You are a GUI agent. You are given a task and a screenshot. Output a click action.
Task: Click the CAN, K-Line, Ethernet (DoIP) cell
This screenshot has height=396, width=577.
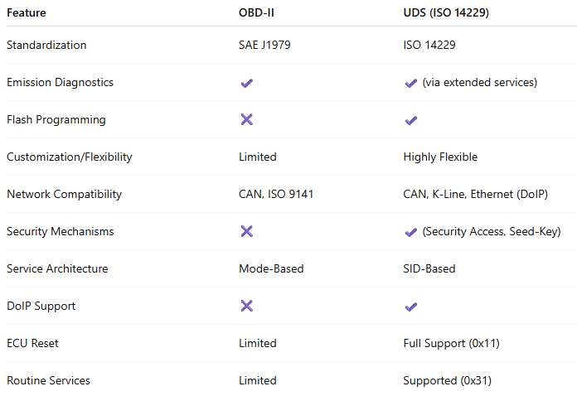click(x=475, y=195)
